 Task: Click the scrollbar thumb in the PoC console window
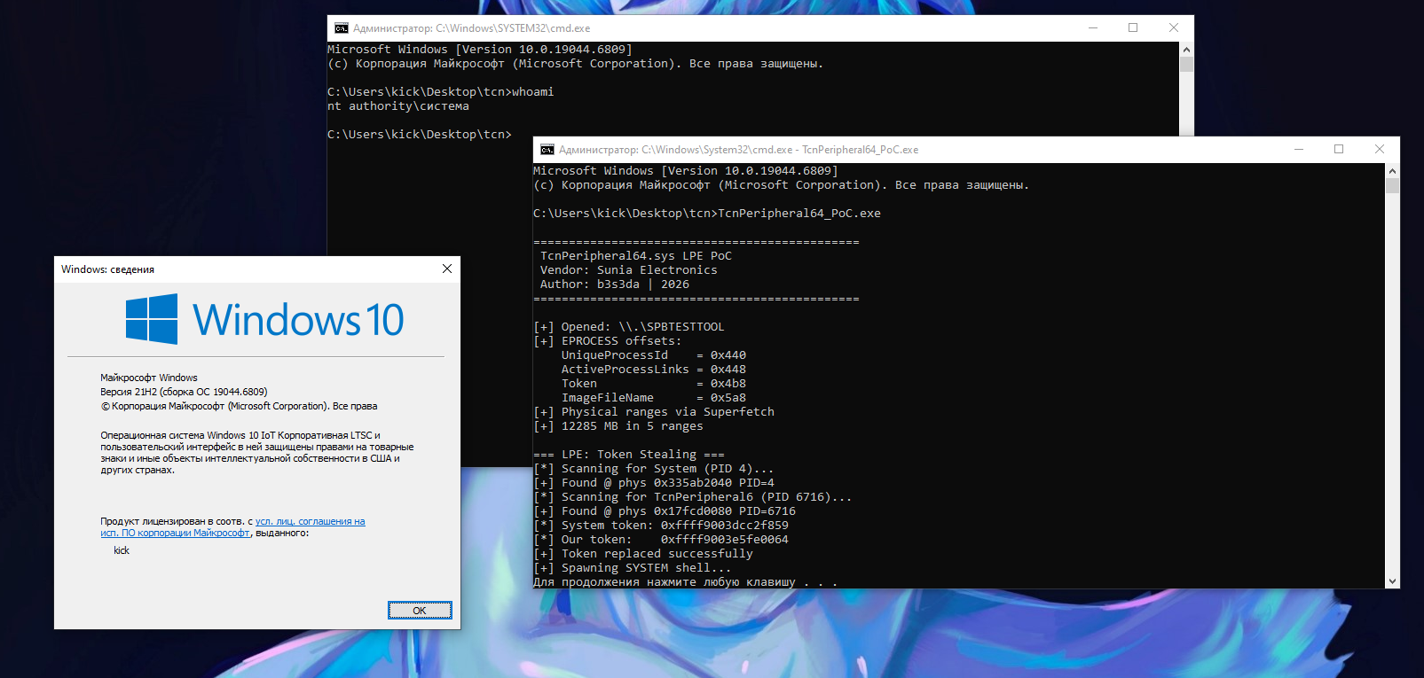tap(1393, 186)
